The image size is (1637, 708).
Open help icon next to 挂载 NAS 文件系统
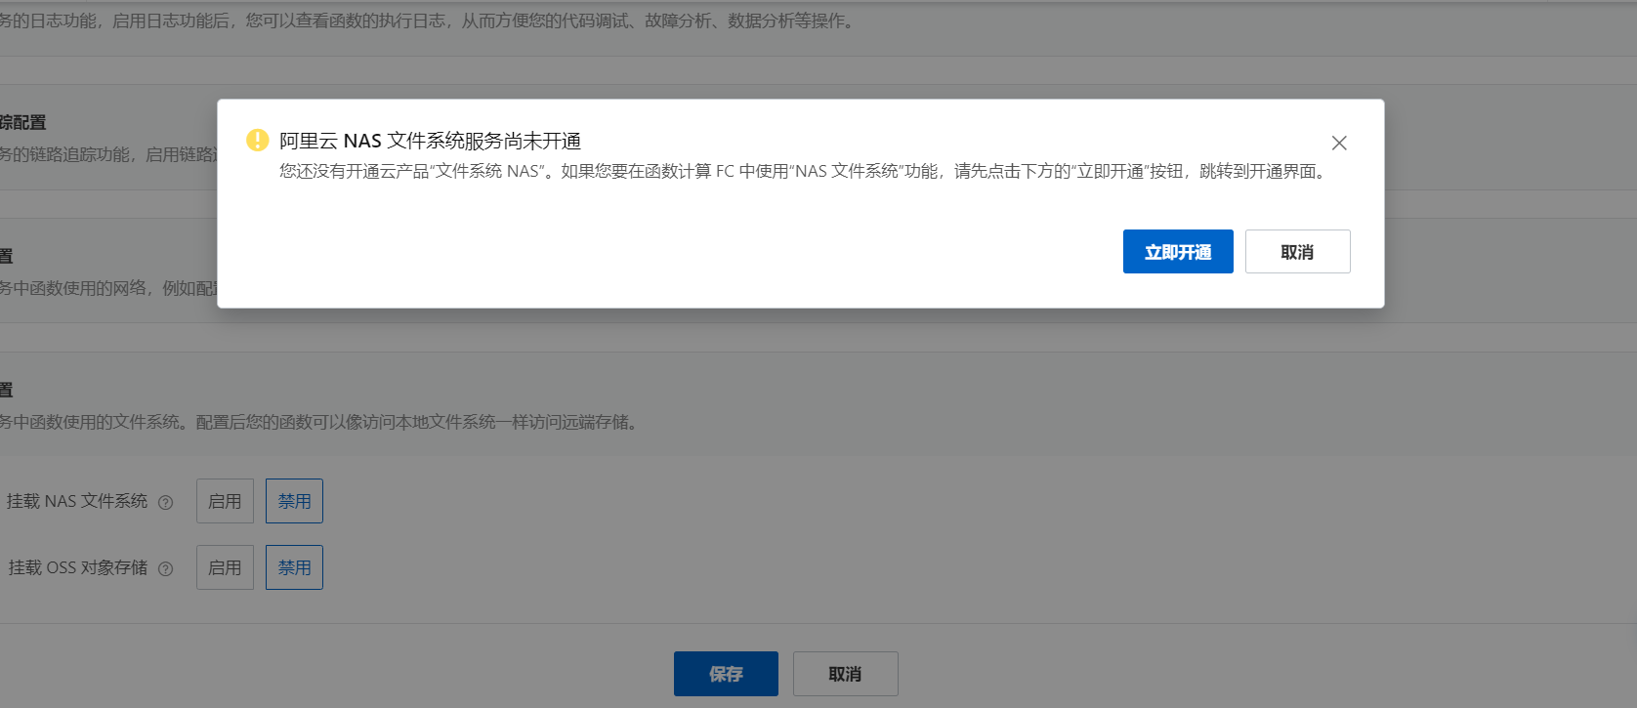[166, 502]
